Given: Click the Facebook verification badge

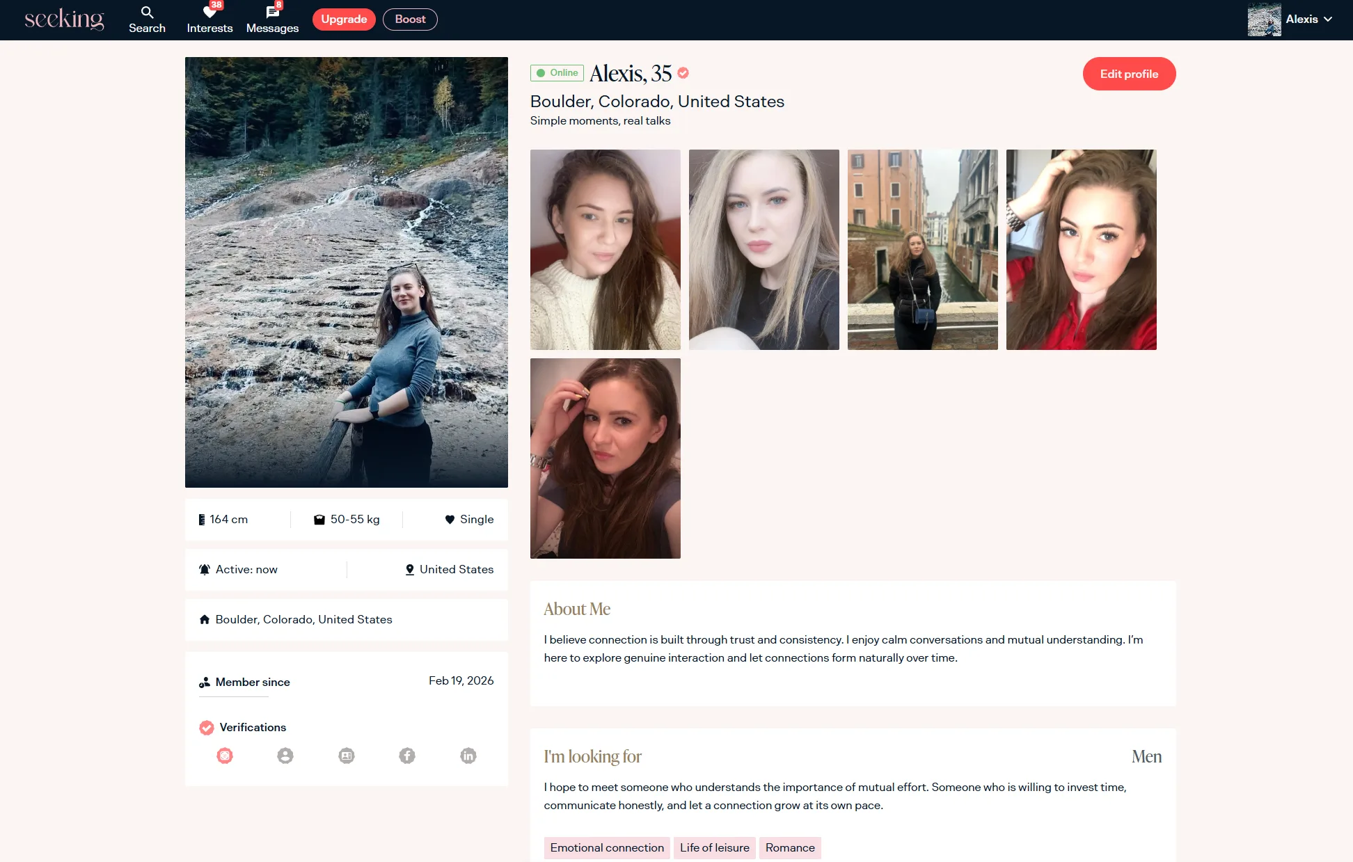Looking at the screenshot, I should [x=407, y=756].
